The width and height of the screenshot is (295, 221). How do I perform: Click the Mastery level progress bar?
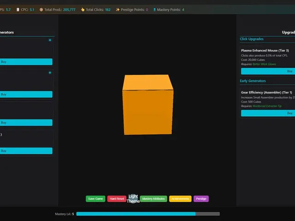pyautogui.click(x=148, y=214)
